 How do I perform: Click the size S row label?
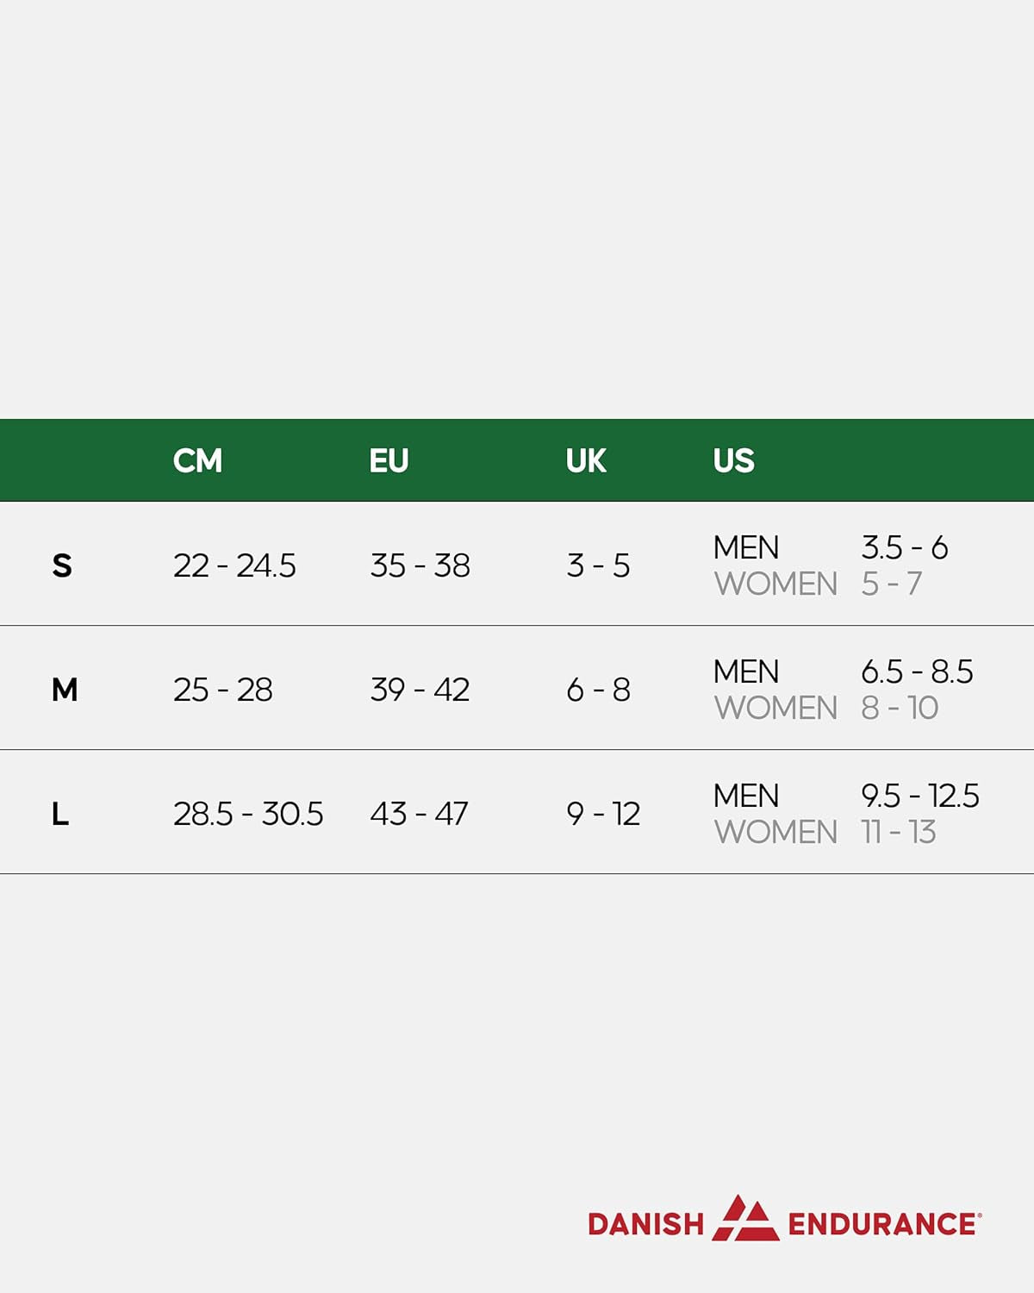tap(62, 565)
